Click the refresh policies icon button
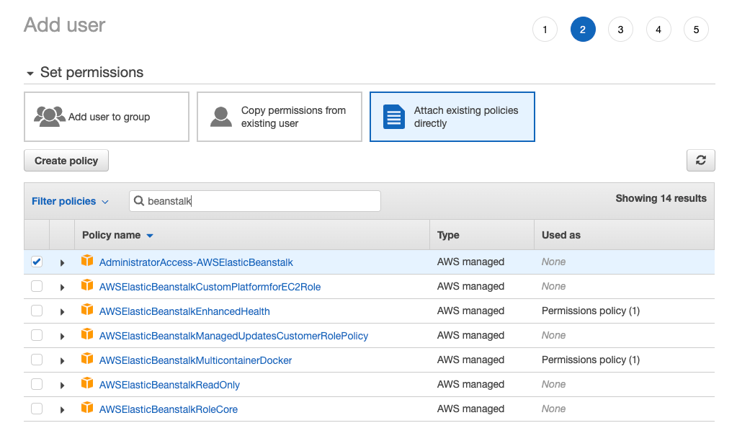 click(x=700, y=160)
